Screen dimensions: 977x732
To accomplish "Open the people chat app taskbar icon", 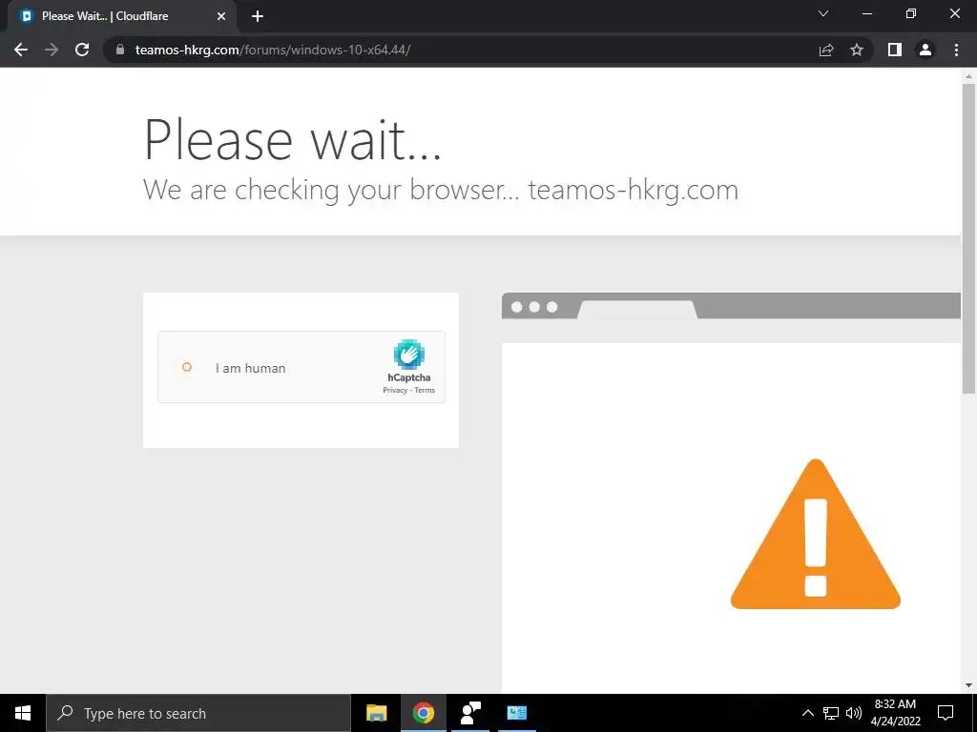I will click(469, 713).
